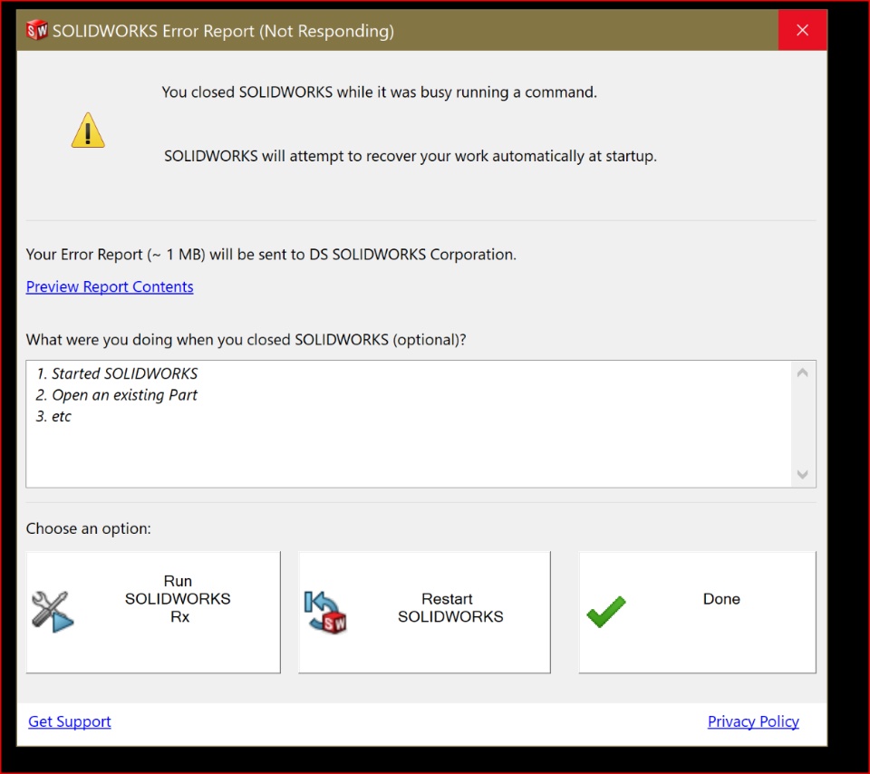Click the 'will attempt to recover your work' message

click(x=411, y=156)
